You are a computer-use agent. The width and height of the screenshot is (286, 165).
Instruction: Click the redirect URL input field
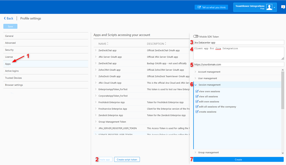(238, 64)
